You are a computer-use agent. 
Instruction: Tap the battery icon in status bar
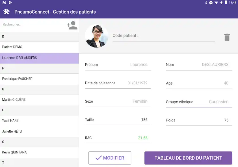point(226,3)
